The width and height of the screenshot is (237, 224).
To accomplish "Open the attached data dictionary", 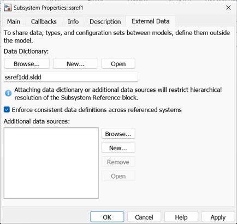I will coord(118,64).
